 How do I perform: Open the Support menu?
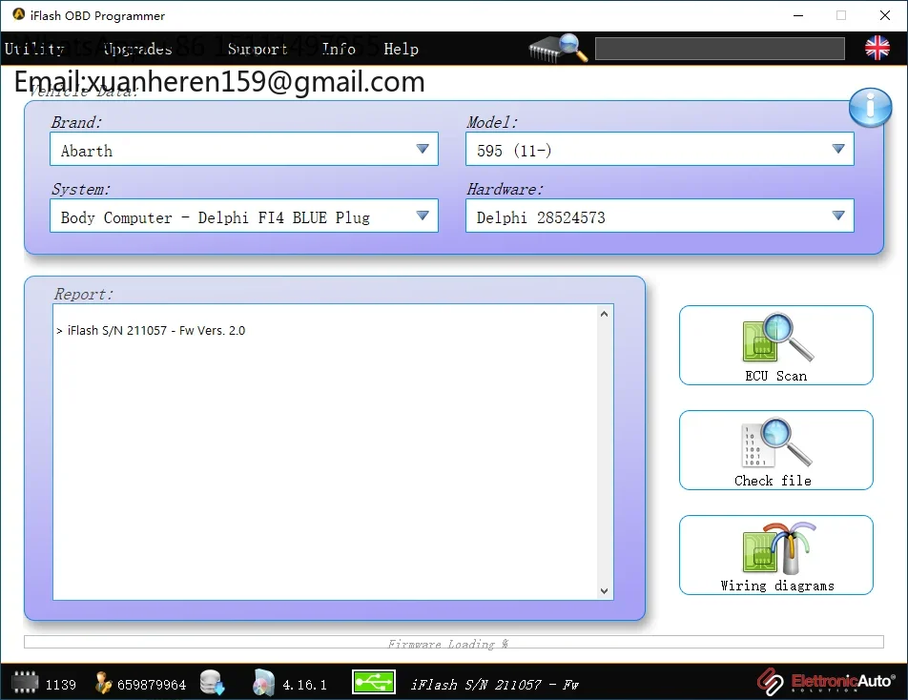258,49
